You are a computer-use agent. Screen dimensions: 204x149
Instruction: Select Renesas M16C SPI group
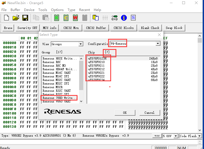coord(60,76)
